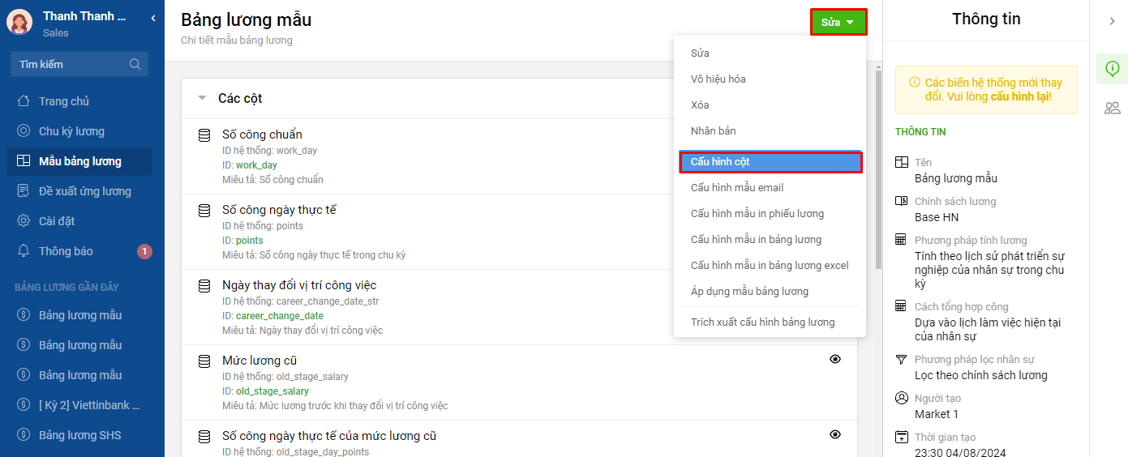
Task: Click the dollar icon beside [ Kỳ 2] Viettinbank
Action: click(x=24, y=405)
